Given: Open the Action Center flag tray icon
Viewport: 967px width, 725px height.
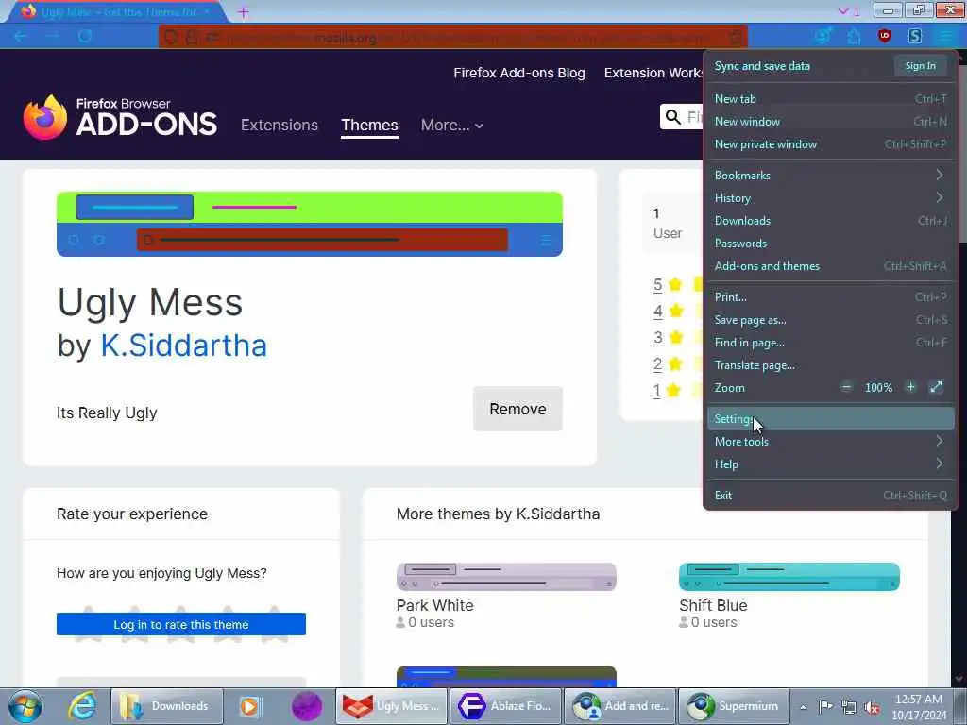Looking at the screenshot, I should click(825, 706).
